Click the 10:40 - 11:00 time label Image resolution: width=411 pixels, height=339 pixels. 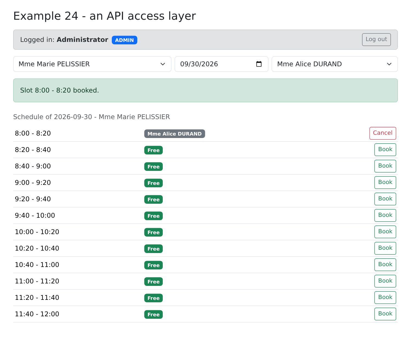[x=37, y=265]
